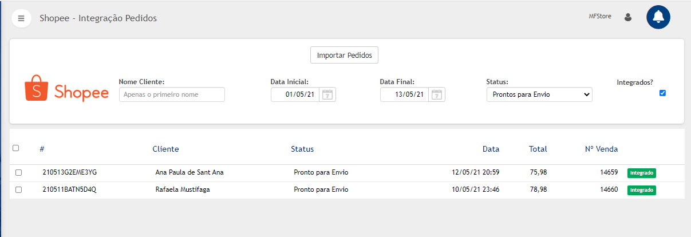This screenshot has width=691, height=237.
Task: Expand the Status dropdown
Action: 539,94
